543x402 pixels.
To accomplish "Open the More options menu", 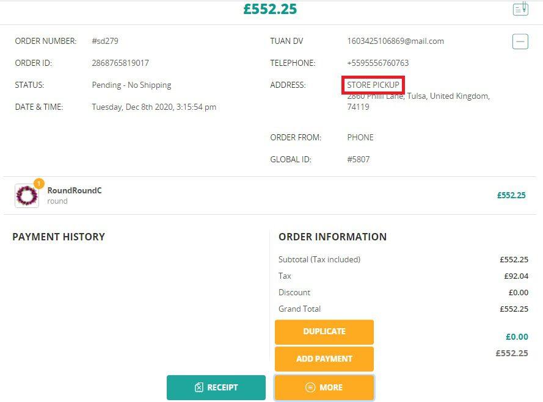I will coord(324,387).
